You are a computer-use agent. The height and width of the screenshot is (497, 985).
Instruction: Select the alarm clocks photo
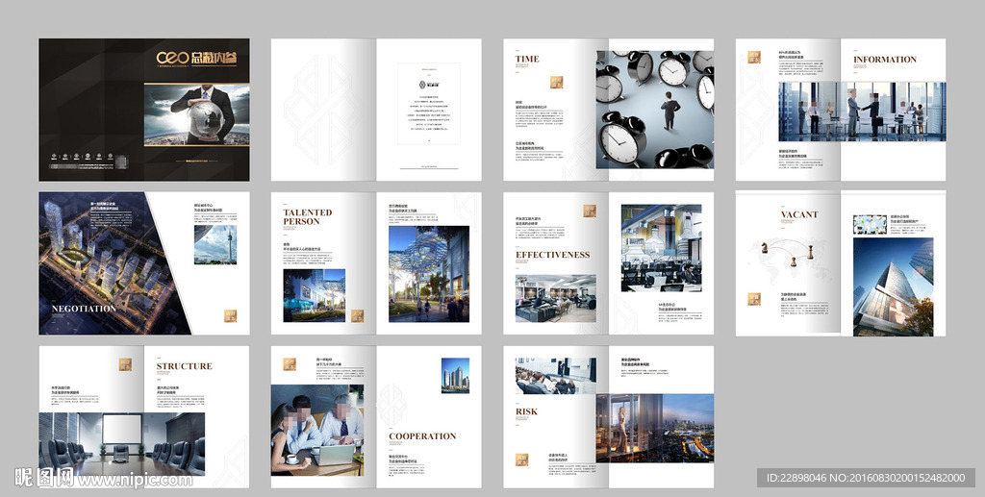[654, 110]
